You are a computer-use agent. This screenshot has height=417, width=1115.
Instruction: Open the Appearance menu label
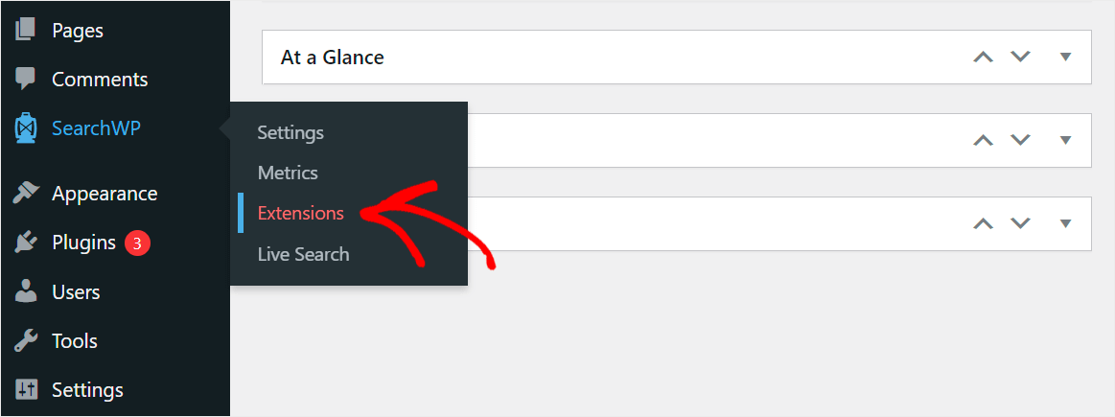click(x=105, y=194)
